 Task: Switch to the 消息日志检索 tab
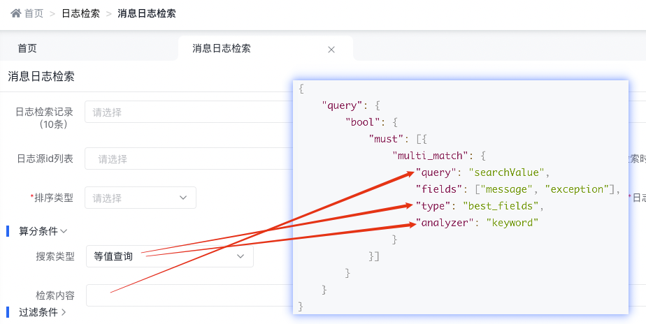pyautogui.click(x=222, y=49)
